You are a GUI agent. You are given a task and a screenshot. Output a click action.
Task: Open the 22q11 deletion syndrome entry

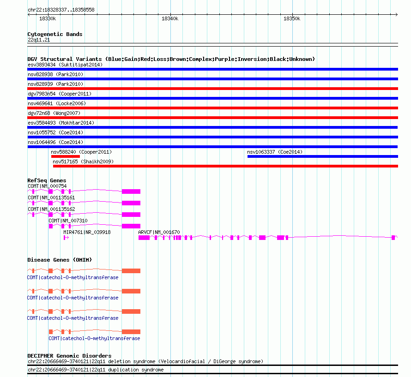click(145, 362)
